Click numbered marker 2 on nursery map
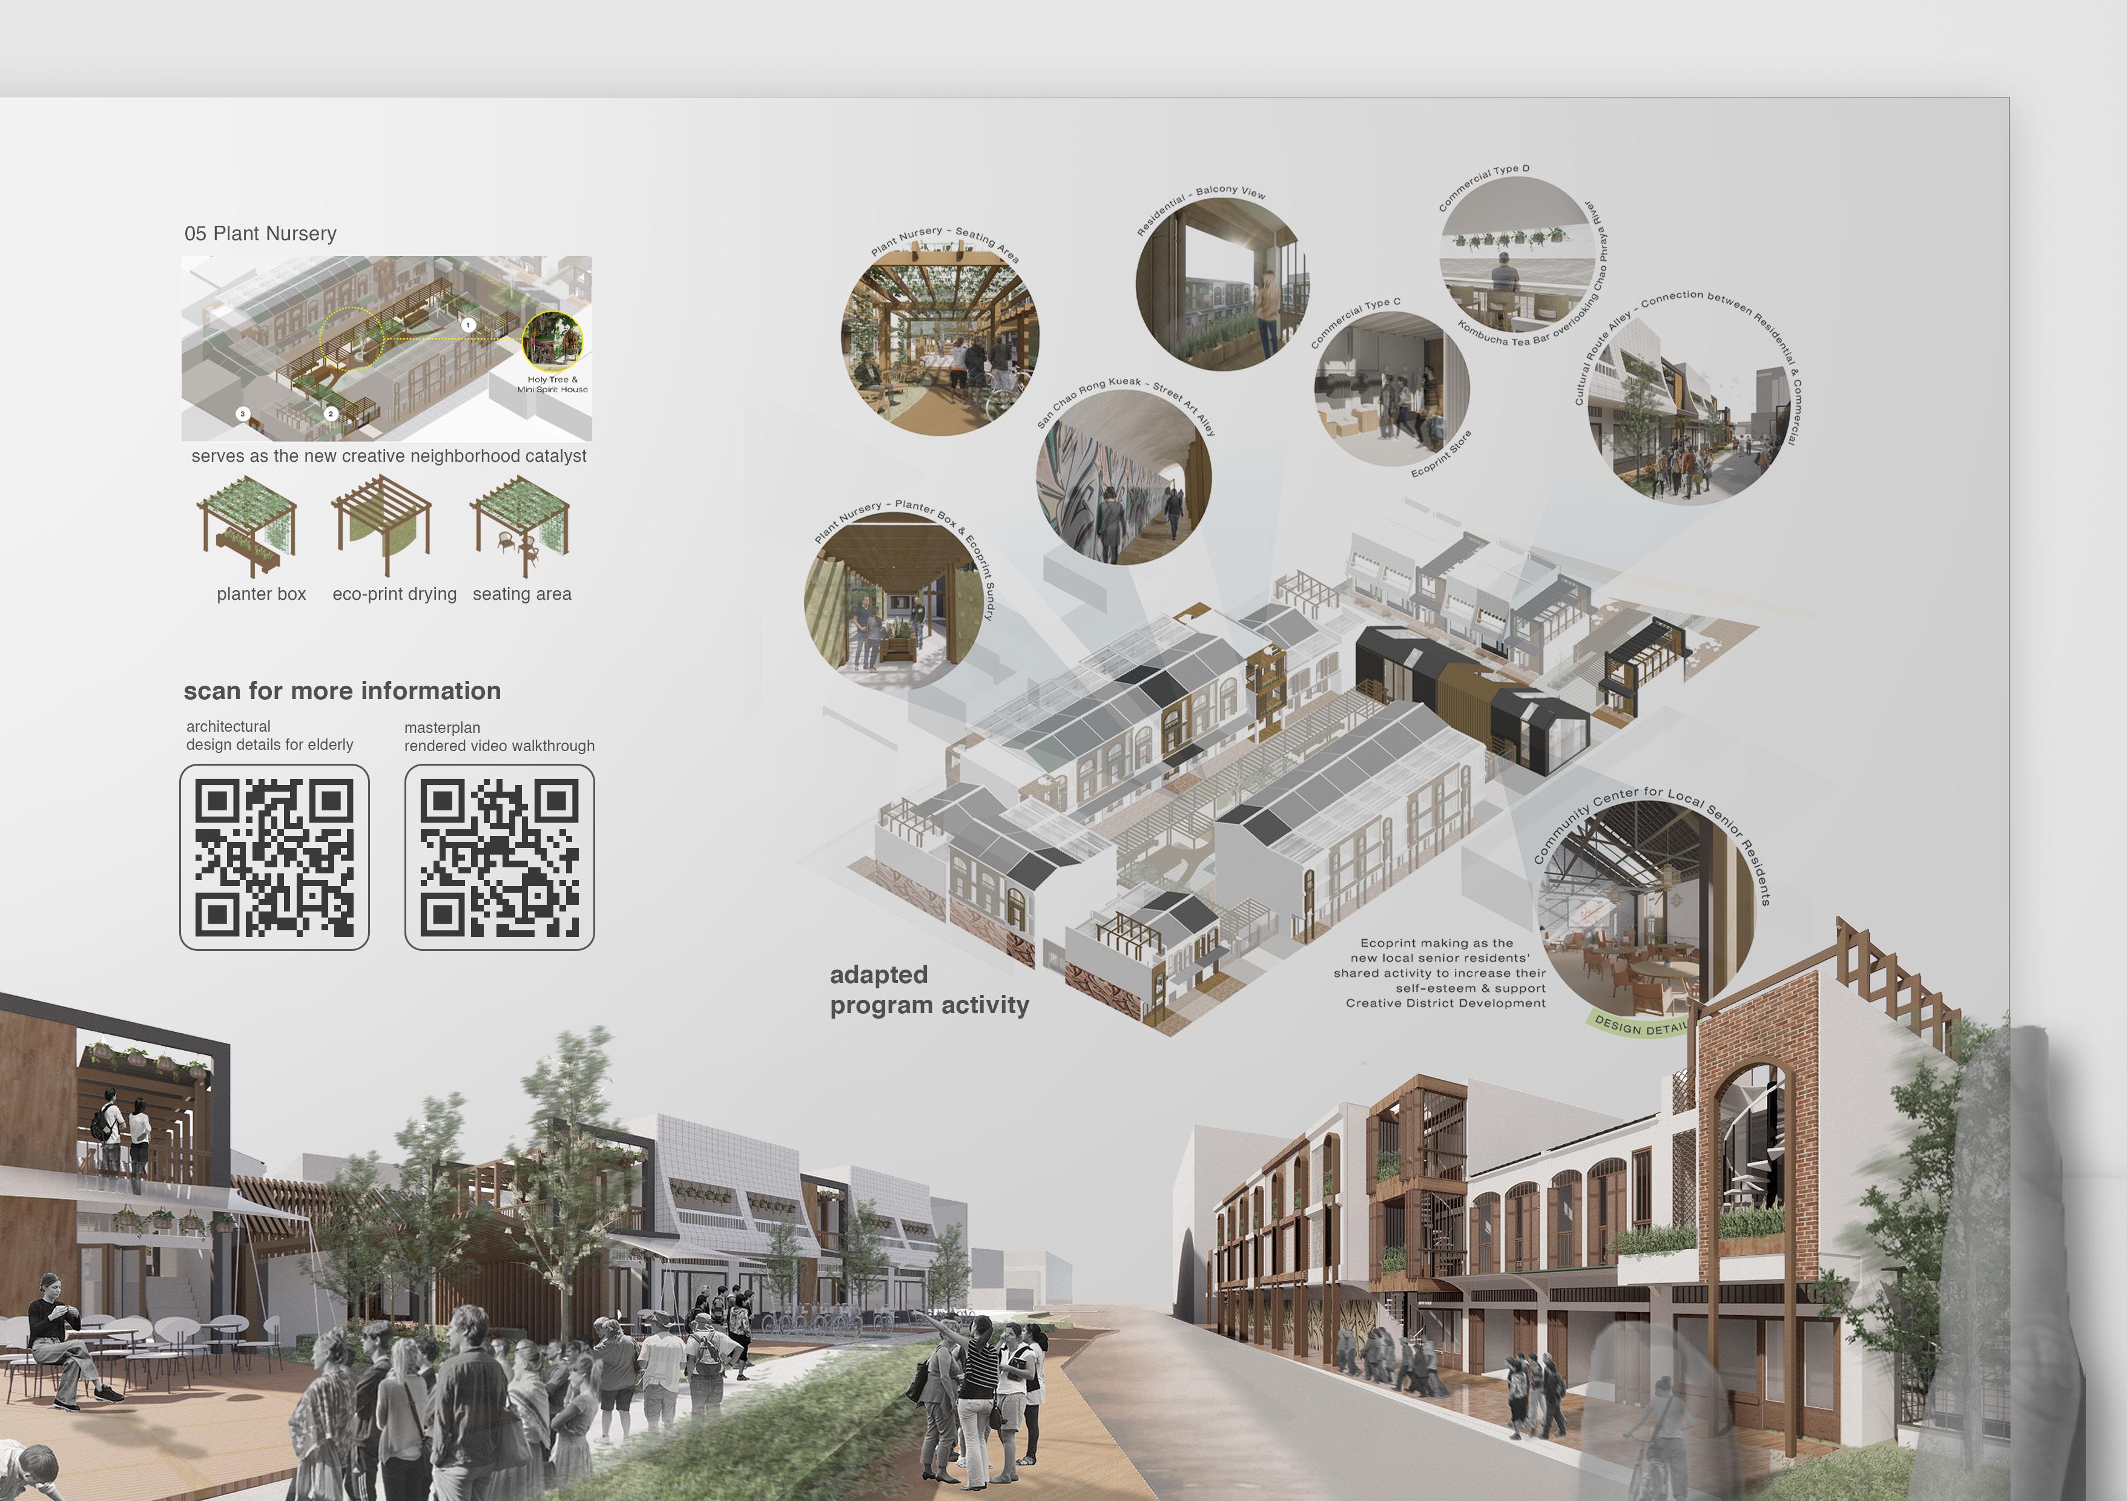2127x1501 pixels. [x=331, y=414]
